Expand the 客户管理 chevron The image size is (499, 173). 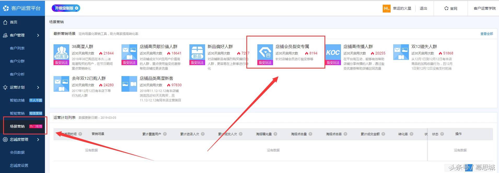pos(38,35)
